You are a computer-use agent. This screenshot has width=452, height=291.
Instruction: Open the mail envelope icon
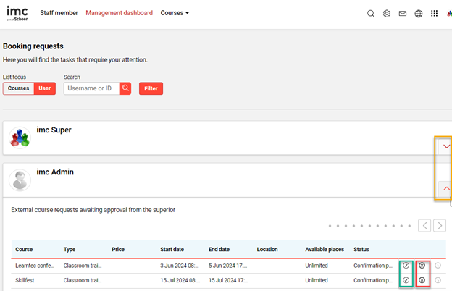point(403,14)
